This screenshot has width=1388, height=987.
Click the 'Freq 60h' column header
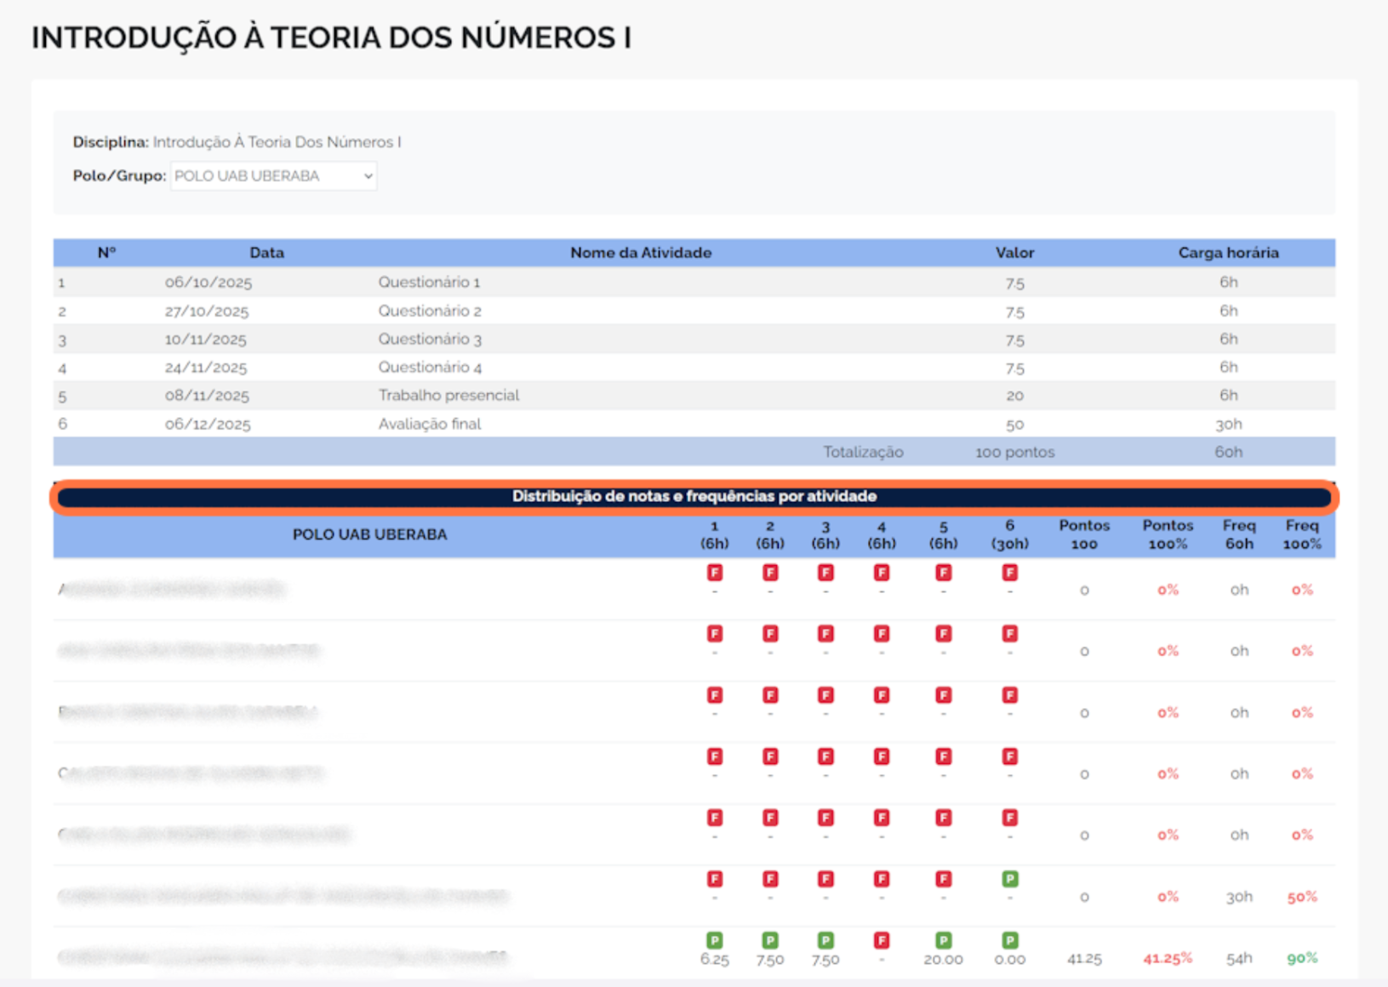click(1238, 534)
